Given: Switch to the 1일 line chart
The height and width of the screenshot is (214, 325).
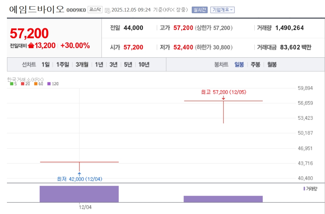Looking at the screenshot, I should coord(46,65).
